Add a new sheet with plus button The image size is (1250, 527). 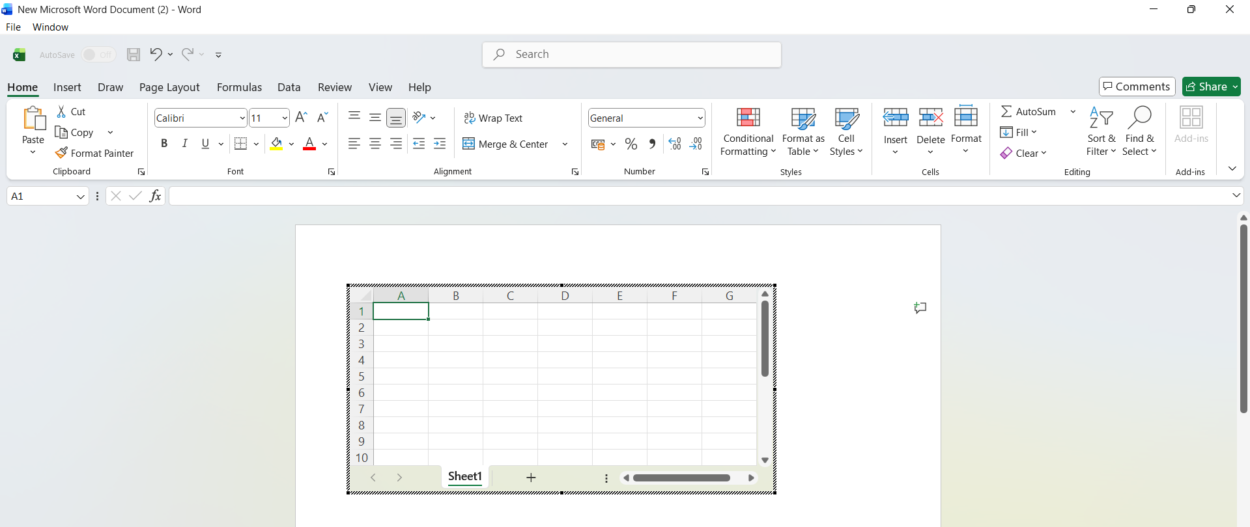[531, 478]
